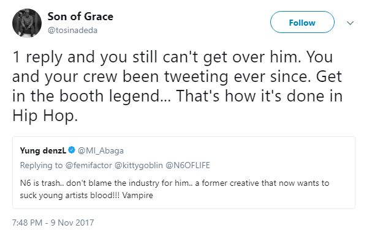The image size is (372, 236).
Task: Open Yung denzL profile name
Action: coord(43,150)
